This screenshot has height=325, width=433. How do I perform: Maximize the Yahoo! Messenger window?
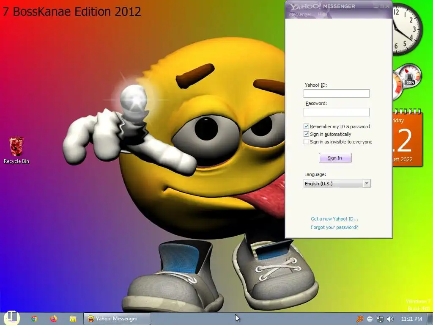point(381,6)
